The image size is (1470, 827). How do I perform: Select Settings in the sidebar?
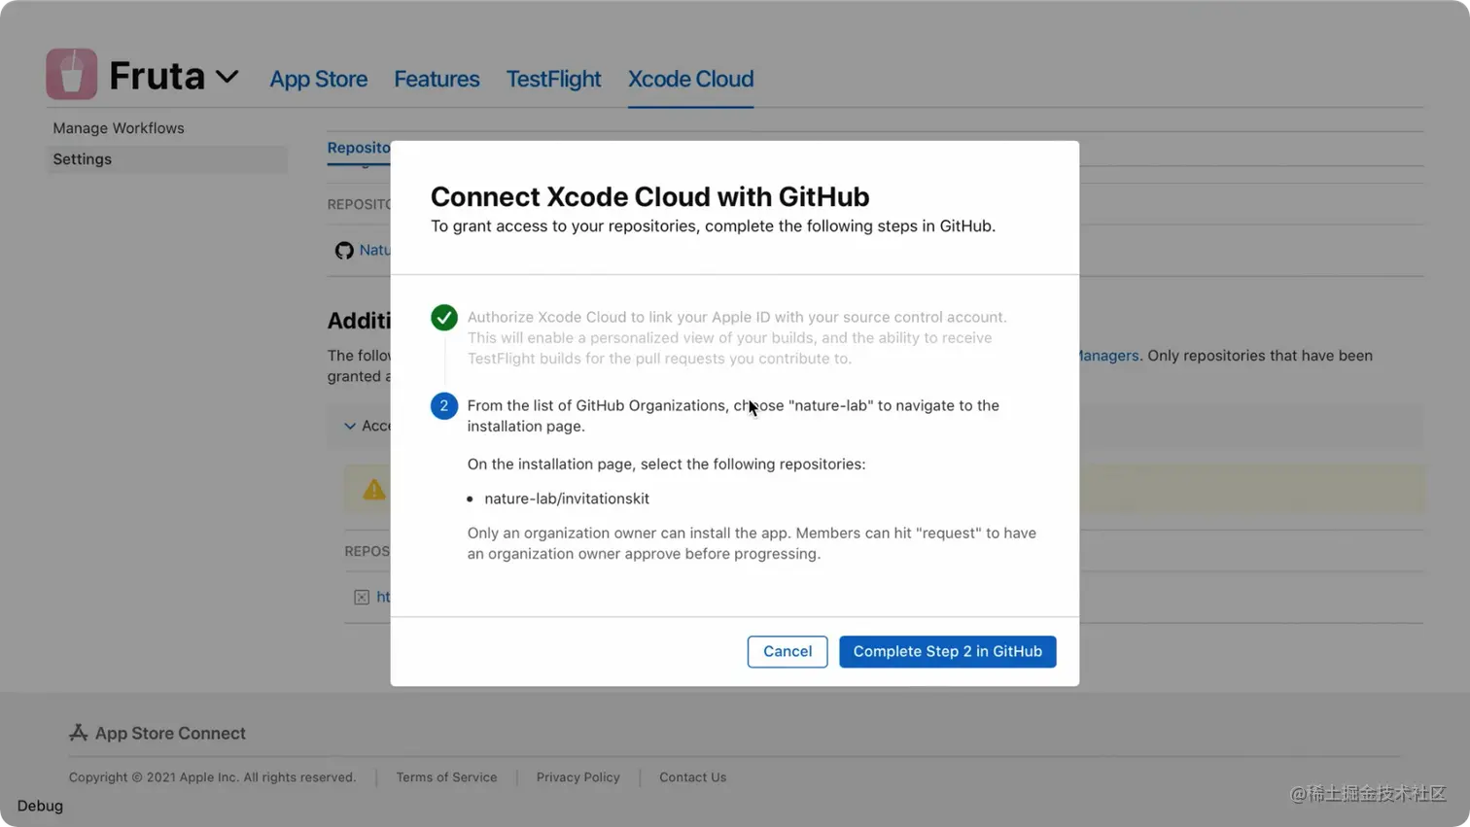(166, 159)
